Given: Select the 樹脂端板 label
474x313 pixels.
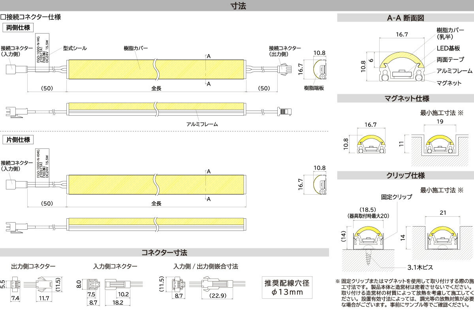Looking at the screenshot, I should point(314,88).
